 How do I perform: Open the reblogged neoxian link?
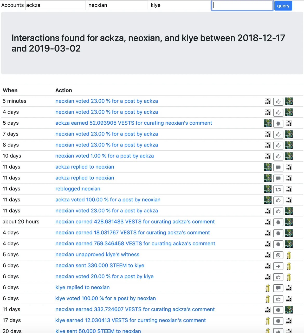coord(78,189)
